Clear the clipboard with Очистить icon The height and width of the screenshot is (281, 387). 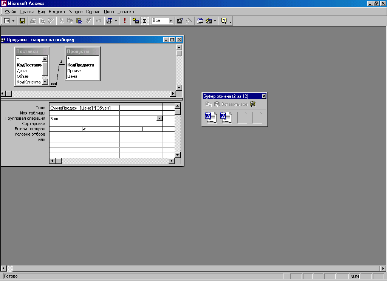point(252,104)
